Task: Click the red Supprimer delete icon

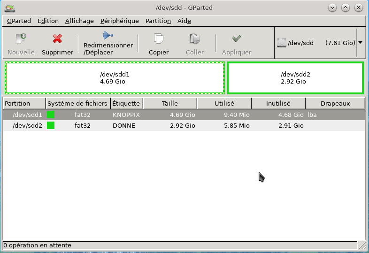Action: [57, 38]
